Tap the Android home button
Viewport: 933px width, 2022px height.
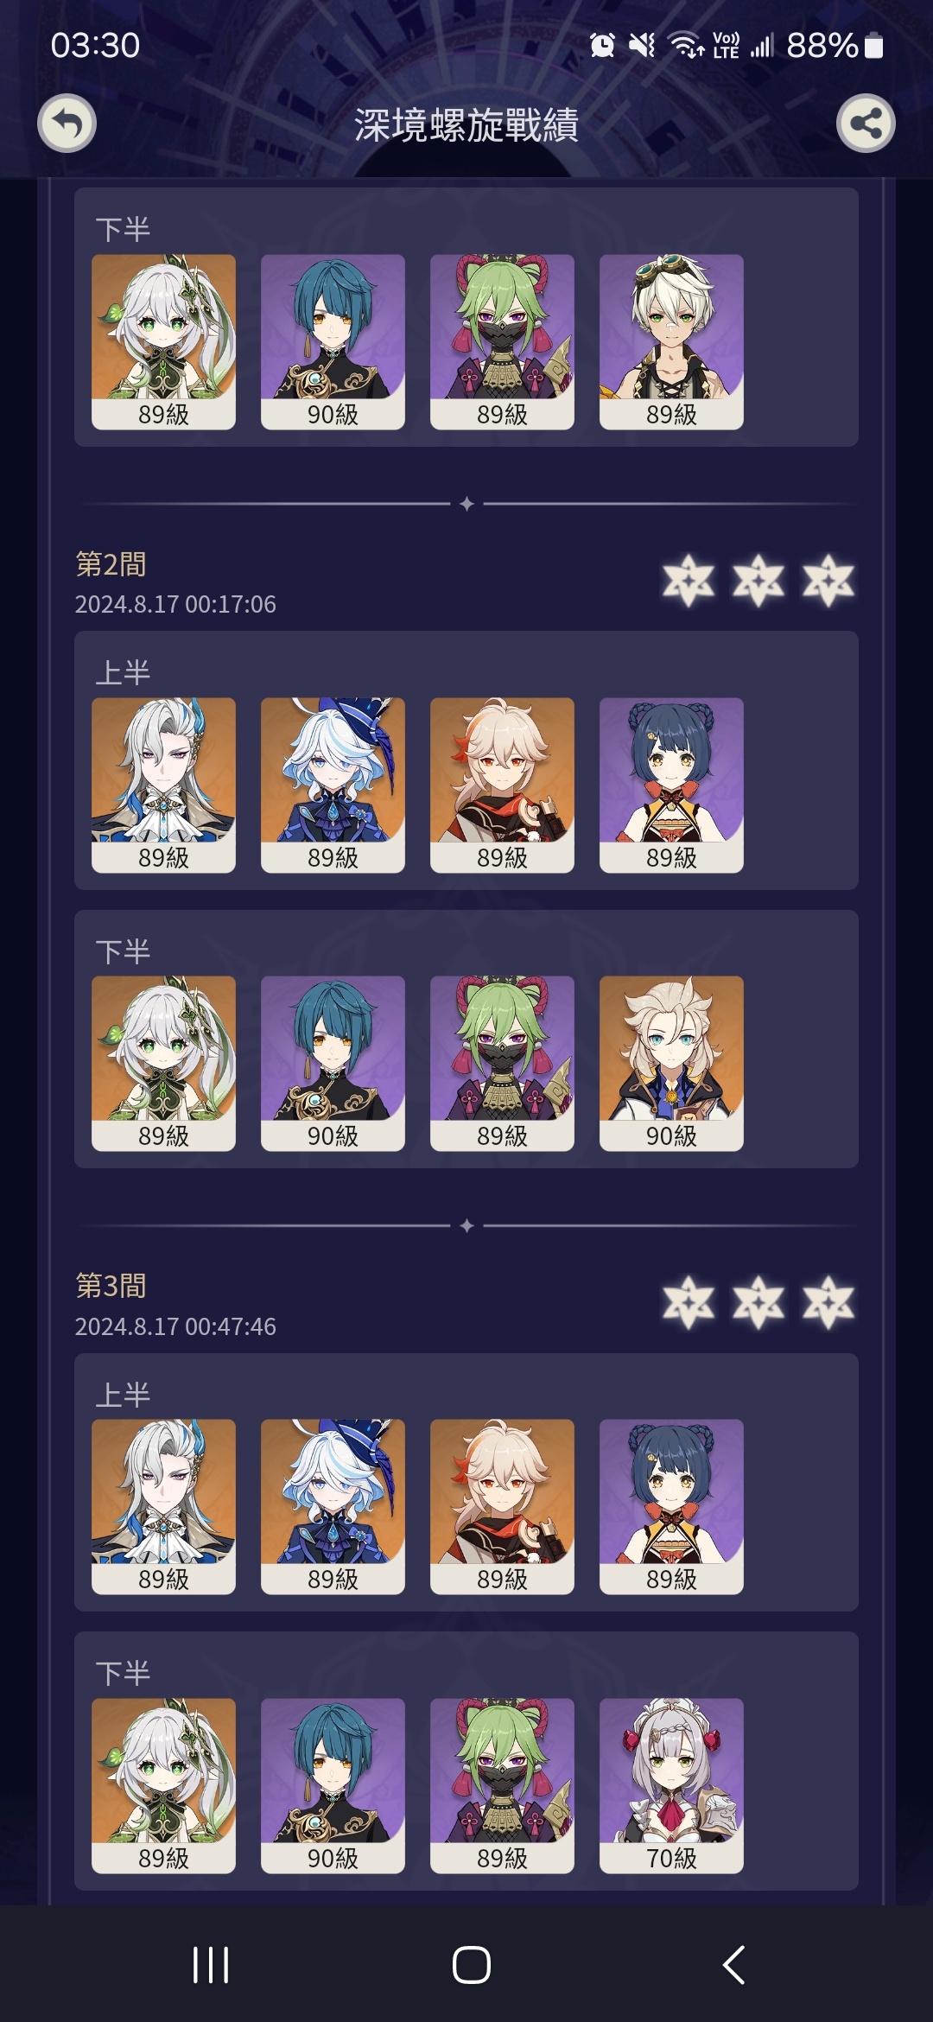tap(472, 1964)
